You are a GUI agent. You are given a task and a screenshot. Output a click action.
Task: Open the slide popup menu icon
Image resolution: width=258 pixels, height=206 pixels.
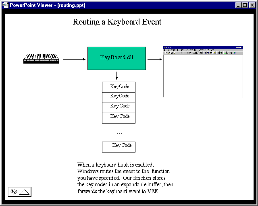pos(14,192)
